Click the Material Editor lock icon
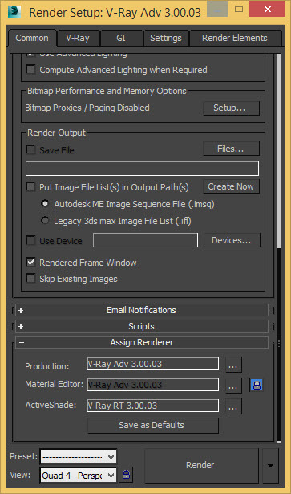 [257, 385]
